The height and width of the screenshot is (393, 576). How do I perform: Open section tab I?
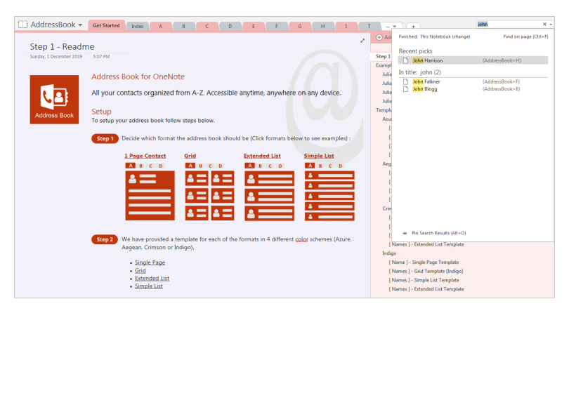[x=346, y=26]
